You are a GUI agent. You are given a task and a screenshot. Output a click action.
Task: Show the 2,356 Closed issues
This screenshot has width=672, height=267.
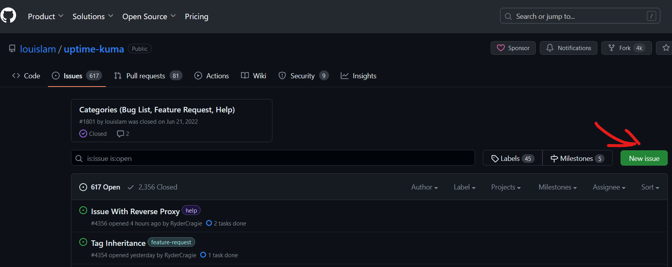pyautogui.click(x=152, y=187)
